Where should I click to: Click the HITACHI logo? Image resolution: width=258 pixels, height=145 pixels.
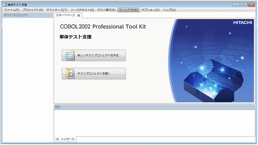[243, 23]
